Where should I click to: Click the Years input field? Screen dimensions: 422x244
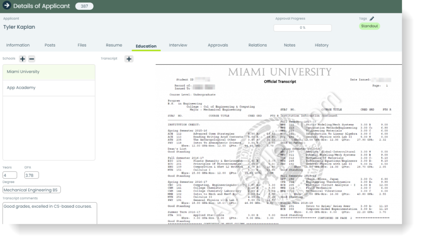[10, 175]
